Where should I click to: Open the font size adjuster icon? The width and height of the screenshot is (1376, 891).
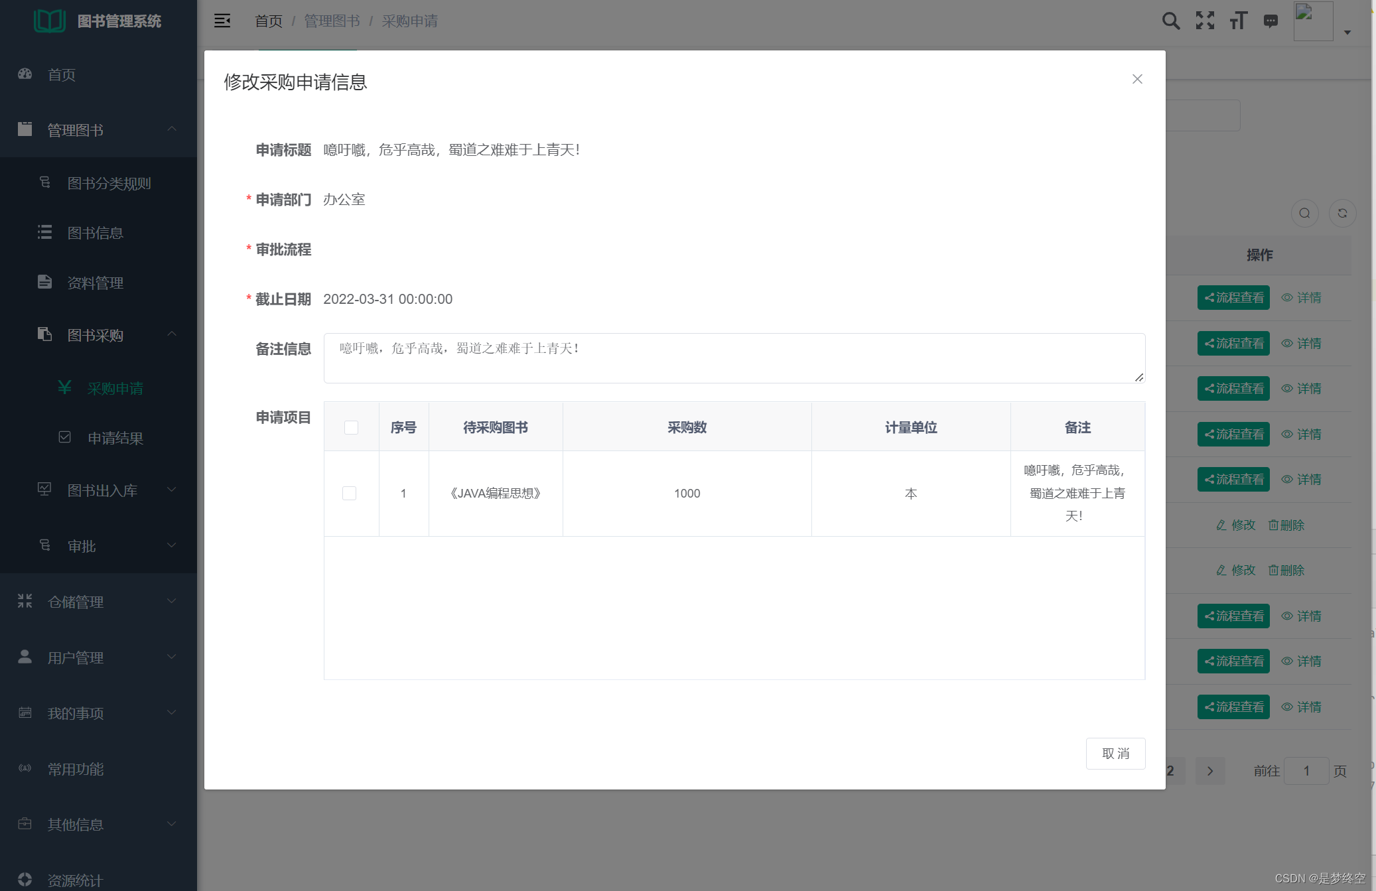(x=1238, y=21)
